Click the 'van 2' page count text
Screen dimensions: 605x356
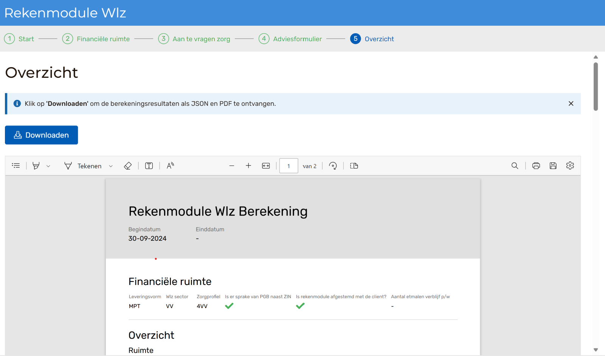tap(310, 166)
